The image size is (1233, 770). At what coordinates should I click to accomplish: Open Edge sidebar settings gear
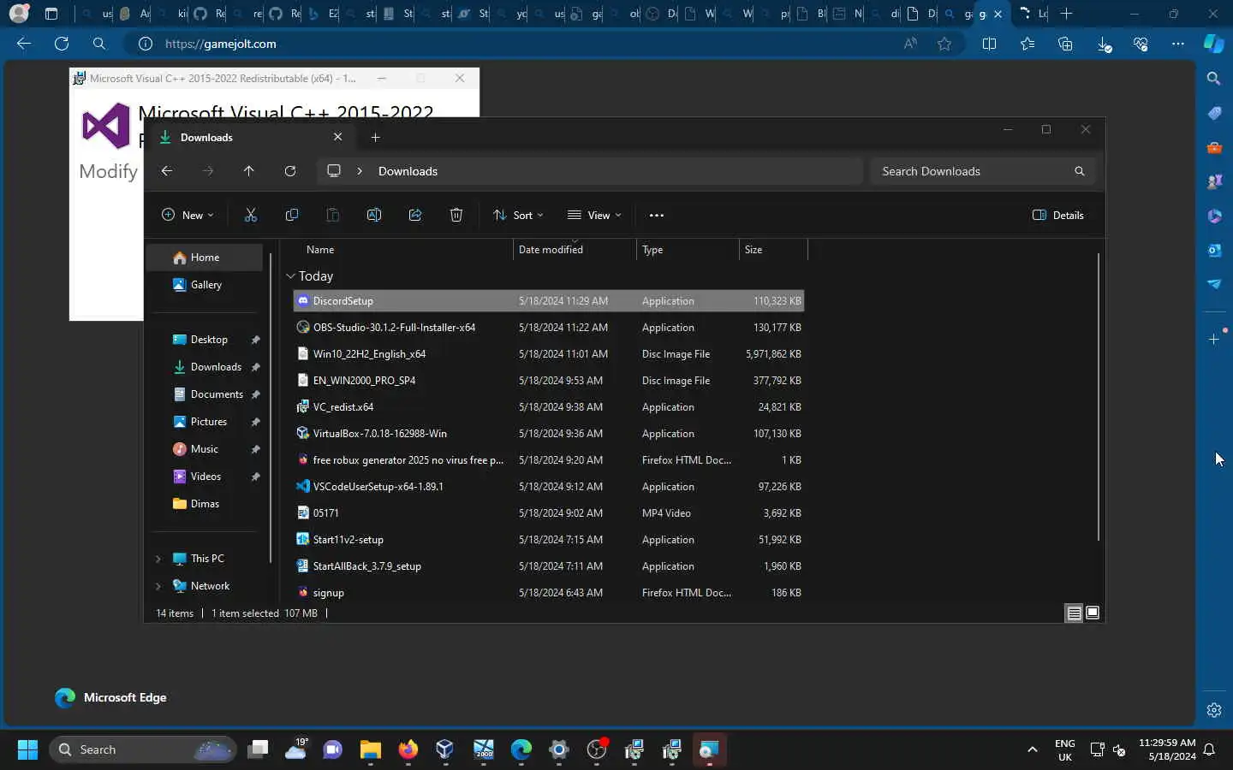click(1214, 710)
